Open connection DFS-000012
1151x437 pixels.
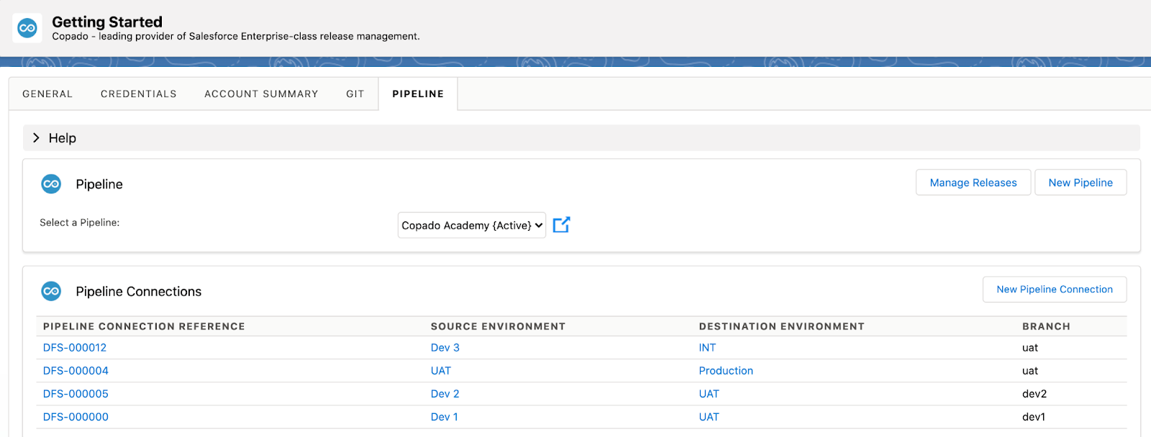pos(75,348)
